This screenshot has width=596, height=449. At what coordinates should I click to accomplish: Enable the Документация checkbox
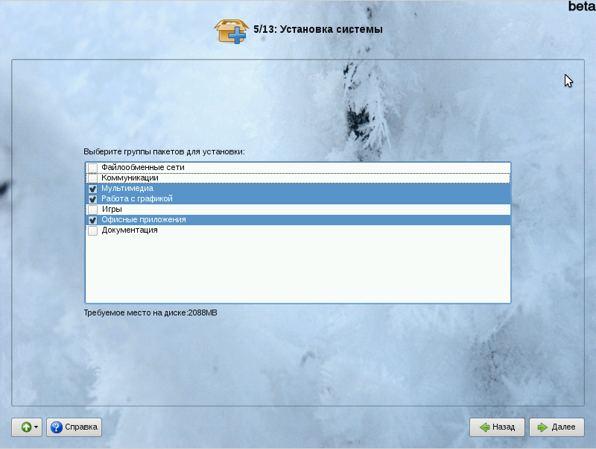pyautogui.click(x=93, y=230)
